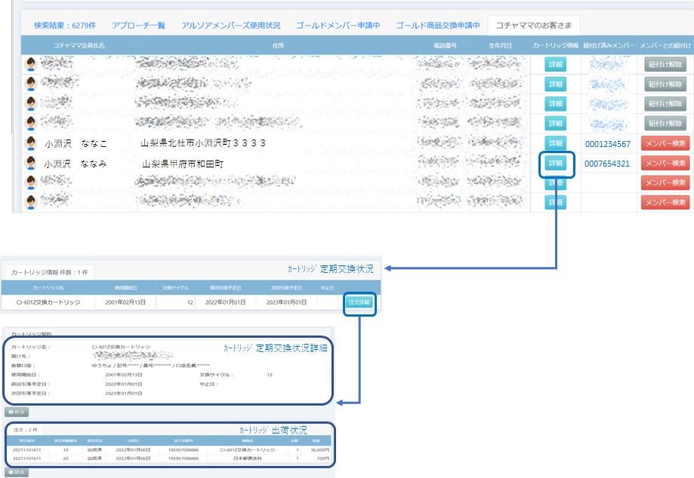The height and width of the screenshot is (478, 694).
Task: Open linked member number 0001234567
Action: 607,144
